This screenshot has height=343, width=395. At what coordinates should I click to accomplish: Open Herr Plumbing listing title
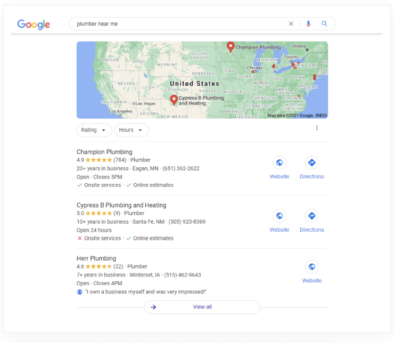[96, 258]
